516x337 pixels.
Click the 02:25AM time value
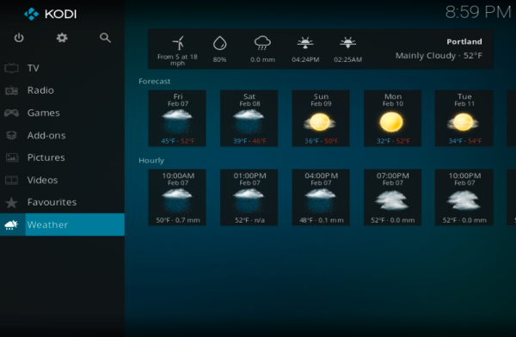(347, 60)
